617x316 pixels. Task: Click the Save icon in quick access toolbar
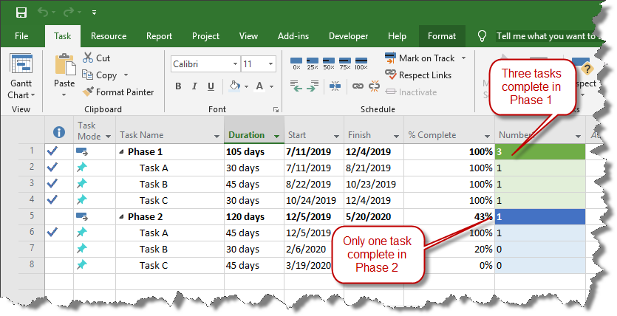21,13
